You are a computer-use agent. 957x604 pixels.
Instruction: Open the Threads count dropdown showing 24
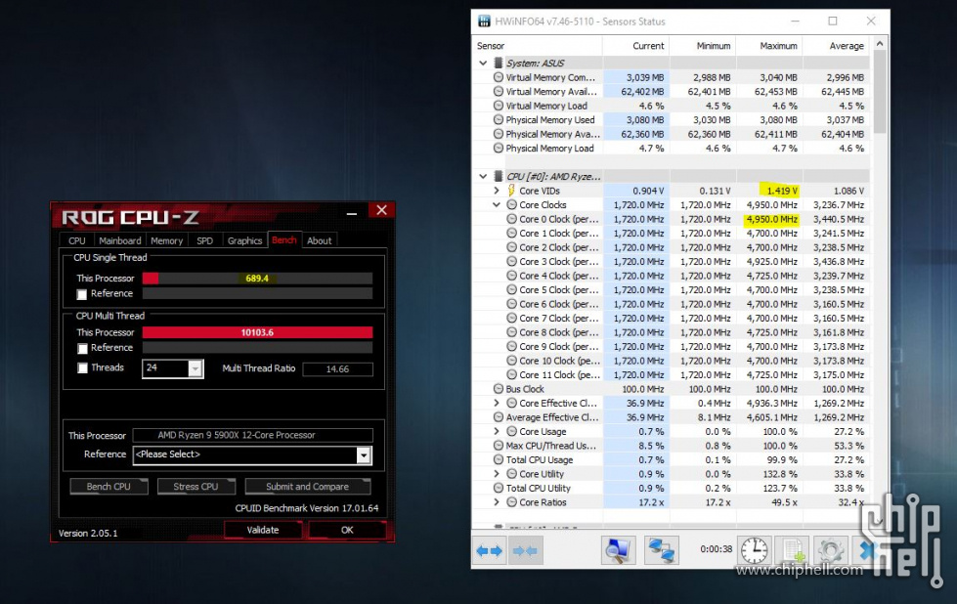(195, 368)
